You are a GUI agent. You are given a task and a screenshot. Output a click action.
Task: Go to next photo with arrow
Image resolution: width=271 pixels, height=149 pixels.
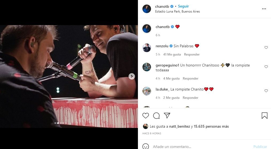click(132, 76)
